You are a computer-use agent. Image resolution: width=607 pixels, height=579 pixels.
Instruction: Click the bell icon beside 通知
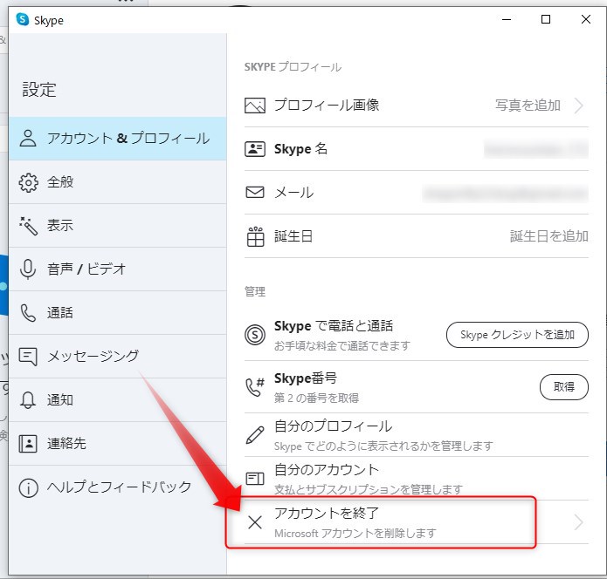tap(28, 400)
